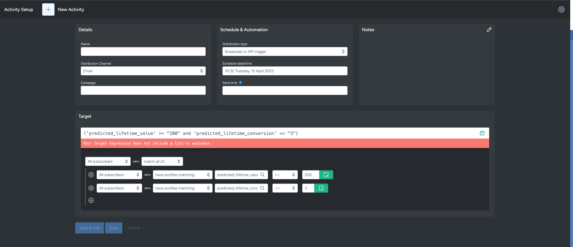The width and height of the screenshot is (573, 247).
Task: Click the pencil edit icon in Notes
Action: click(489, 30)
